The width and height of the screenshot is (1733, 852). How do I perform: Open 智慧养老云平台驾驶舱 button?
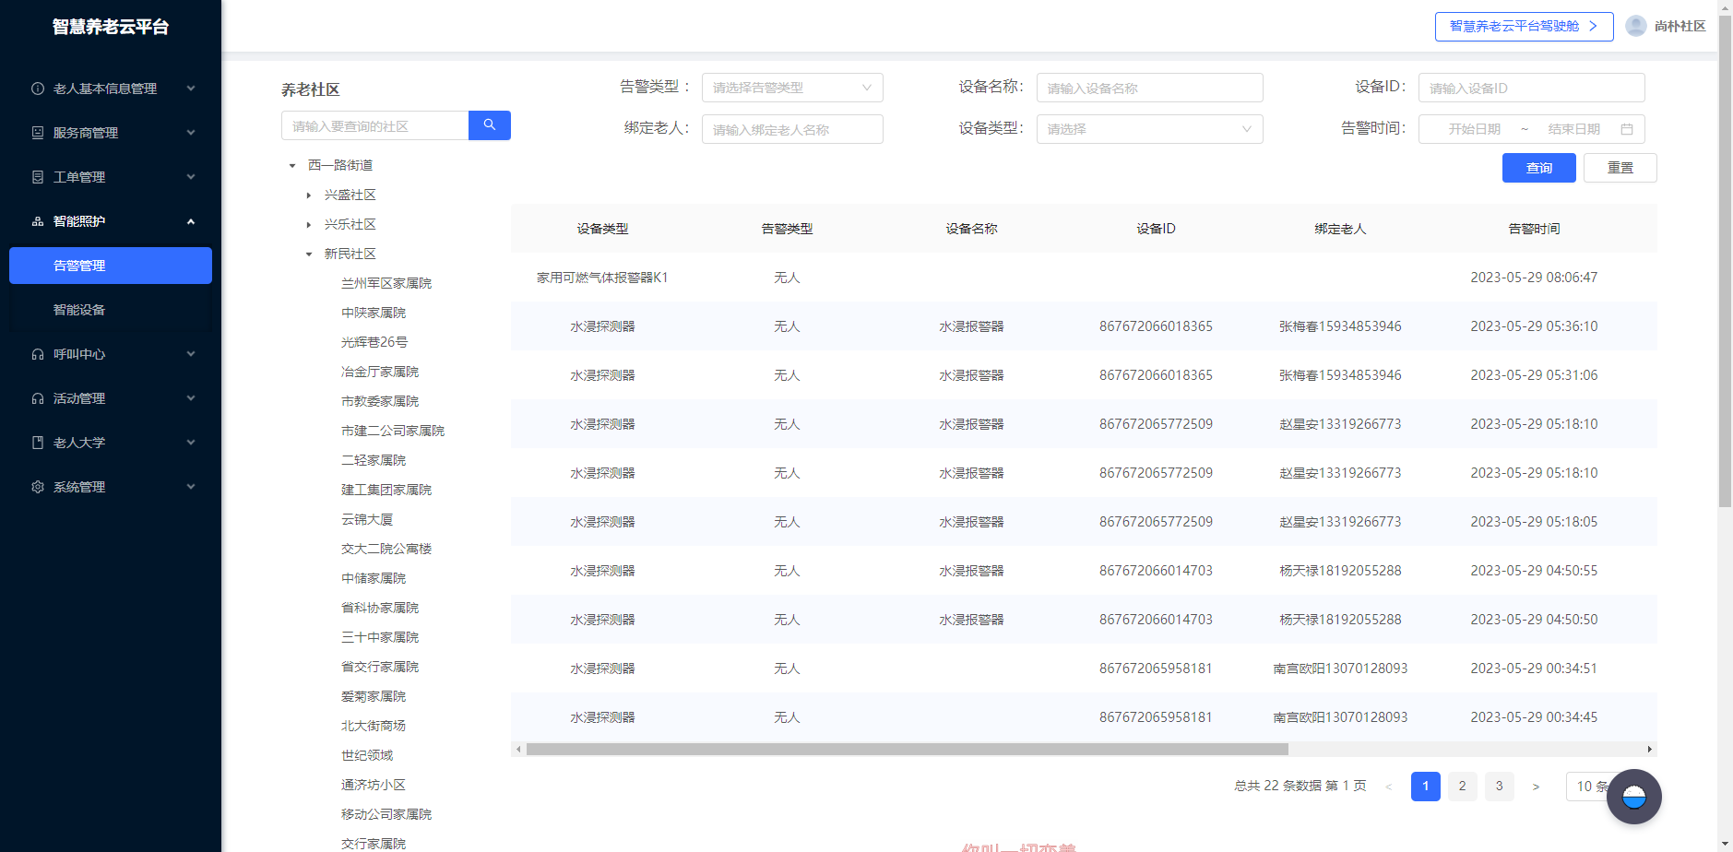pyautogui.click(x=1524, y=27)
